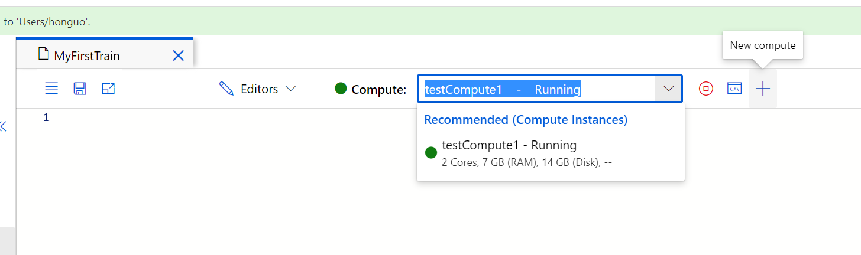Viewport: 861px width, 255px height.
Task: Add new compute with plus icon
Action: 763,89
